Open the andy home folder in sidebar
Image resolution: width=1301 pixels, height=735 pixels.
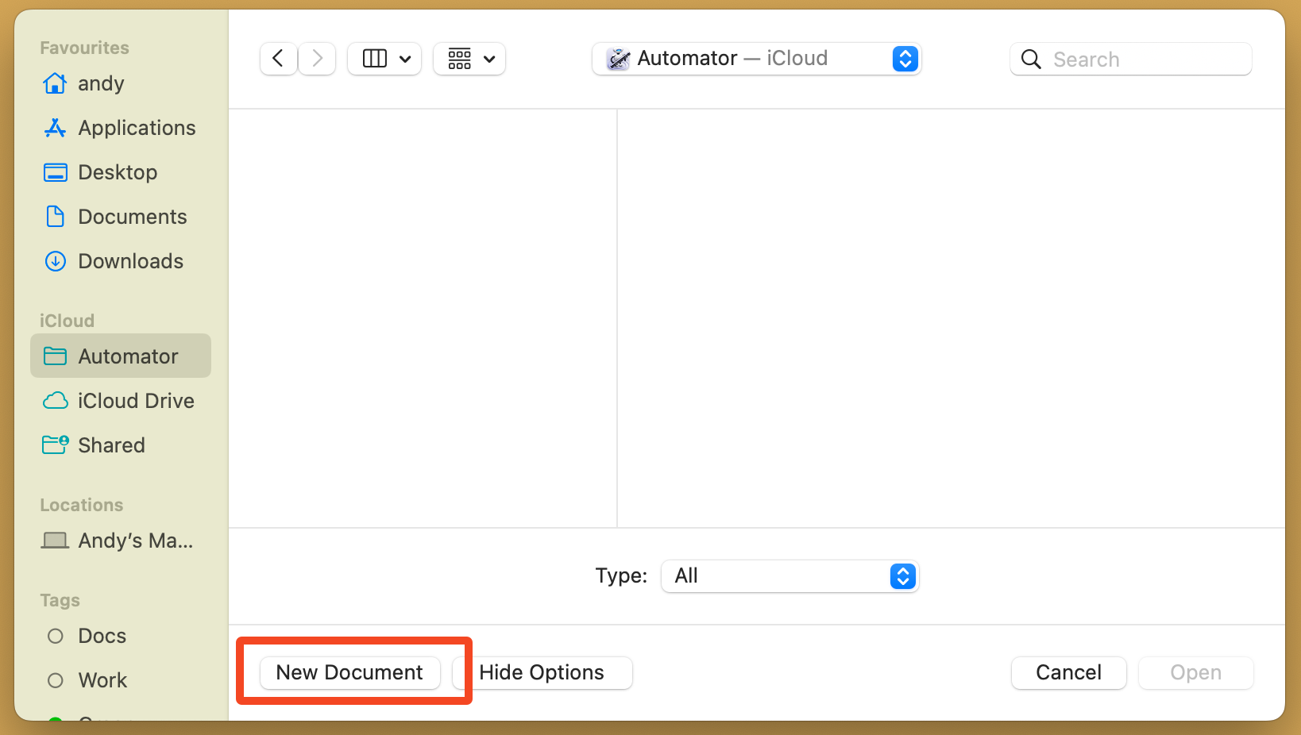click(x=101, y=83)
